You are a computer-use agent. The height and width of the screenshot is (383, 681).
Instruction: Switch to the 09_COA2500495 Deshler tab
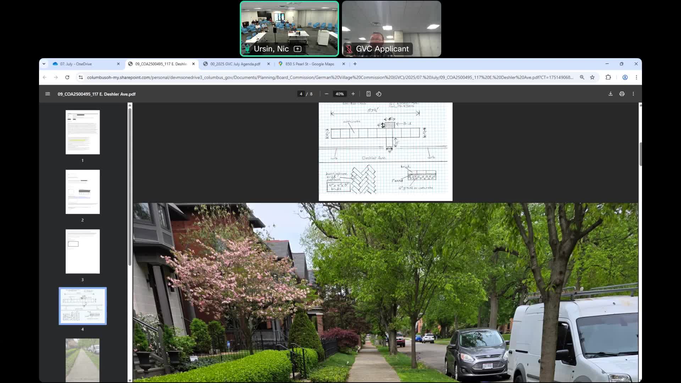(162, 64)
